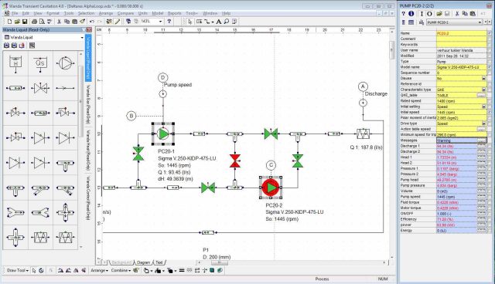Open the Disuse value dropdown

coord(483,79)
